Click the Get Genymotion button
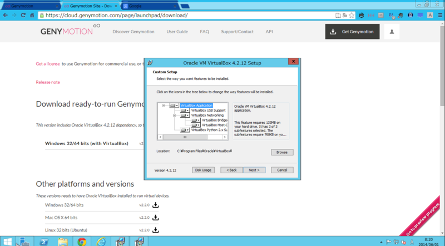The image size is (445, 246). click(x=352, y=32)
